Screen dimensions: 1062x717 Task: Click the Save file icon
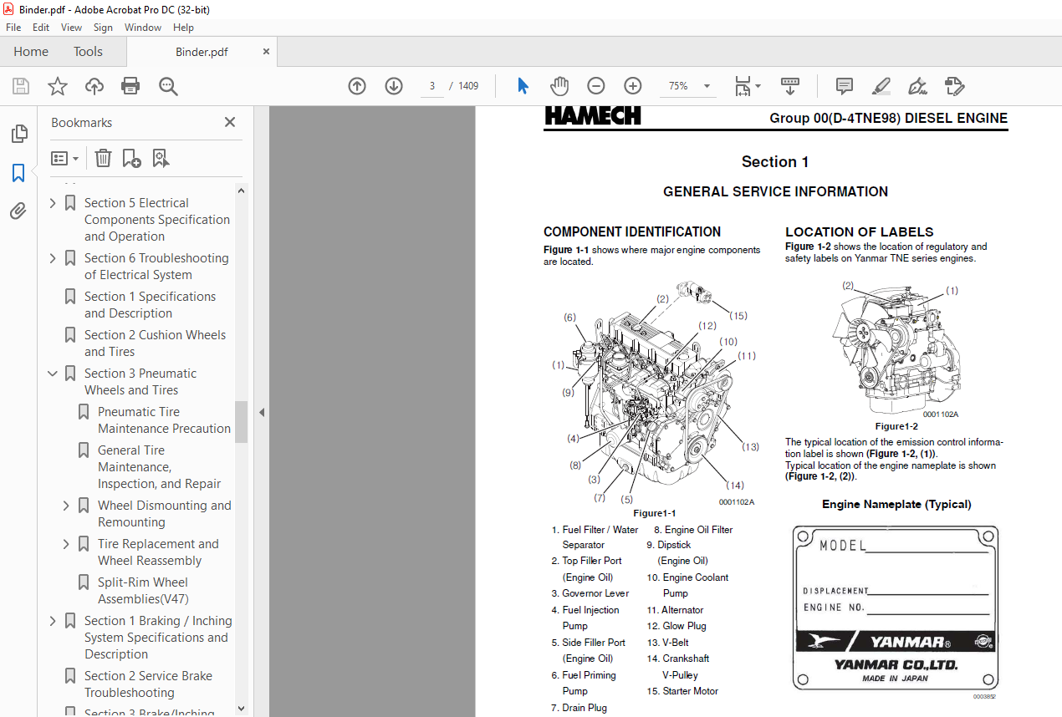point(21,86)
